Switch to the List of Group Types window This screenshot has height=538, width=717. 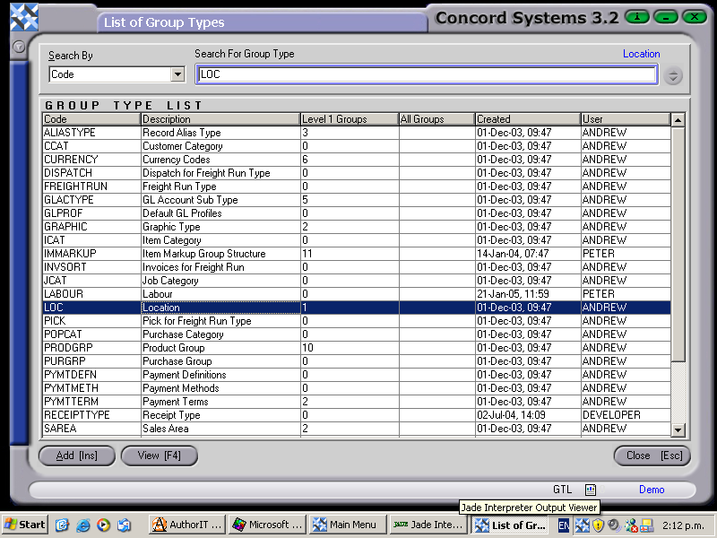pyautogui.click(x=511, y=525)
